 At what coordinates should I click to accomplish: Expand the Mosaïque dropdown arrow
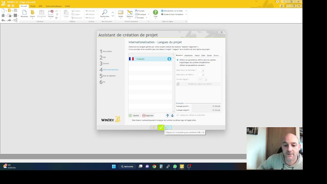click(x=148, y=14)
